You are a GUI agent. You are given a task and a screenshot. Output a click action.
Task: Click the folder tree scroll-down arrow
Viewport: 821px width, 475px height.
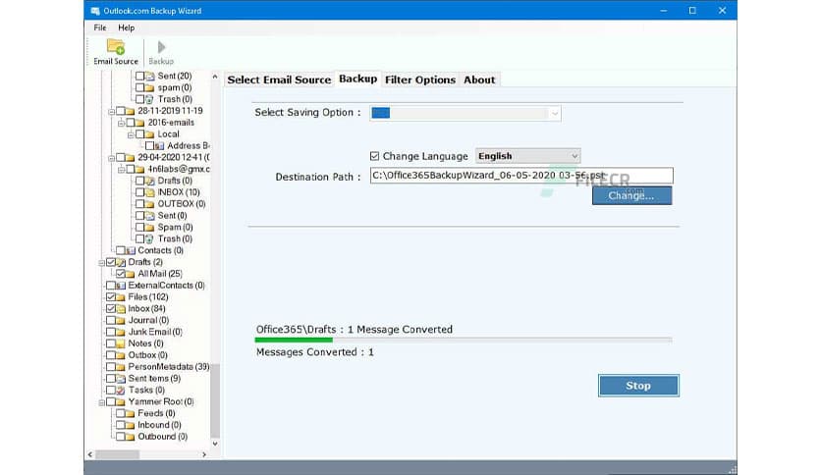215,444
